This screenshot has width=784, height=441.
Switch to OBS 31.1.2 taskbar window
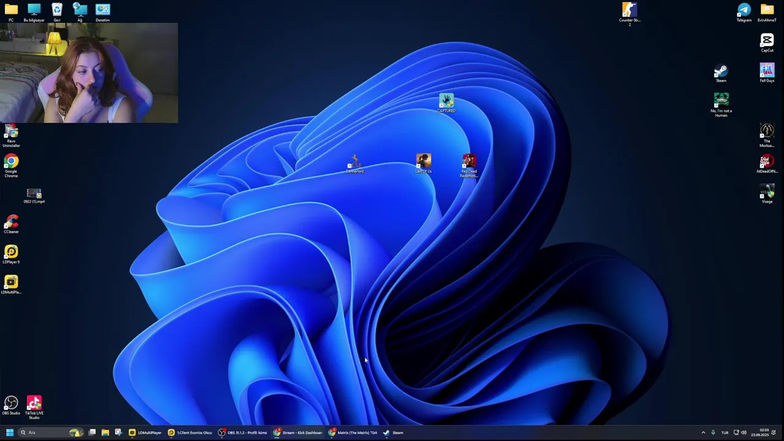point(243,432)
